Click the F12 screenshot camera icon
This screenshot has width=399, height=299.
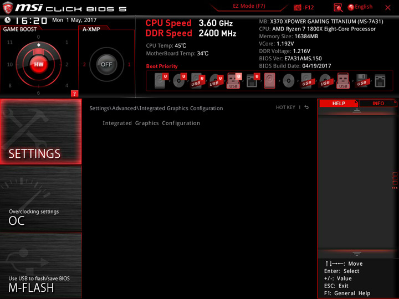pos(298,7)
